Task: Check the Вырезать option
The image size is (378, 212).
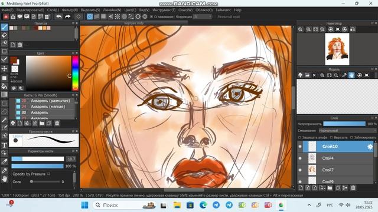Action: point(331,137)
